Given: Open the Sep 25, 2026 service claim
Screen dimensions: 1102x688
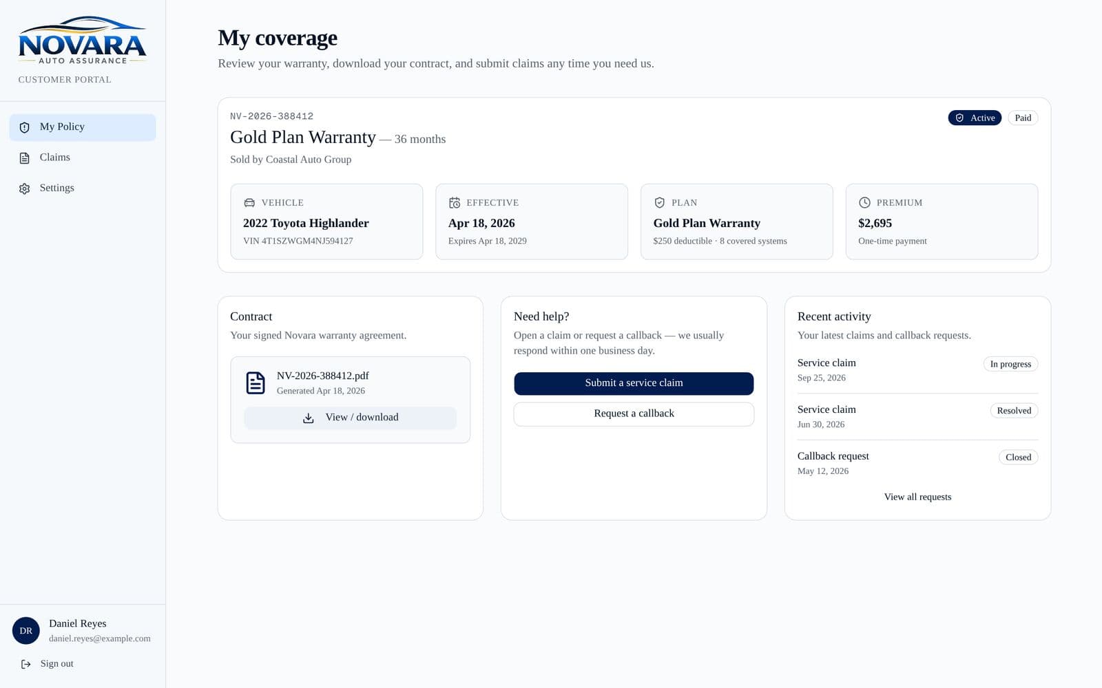Looking at the screenshot, I should 917,370.
